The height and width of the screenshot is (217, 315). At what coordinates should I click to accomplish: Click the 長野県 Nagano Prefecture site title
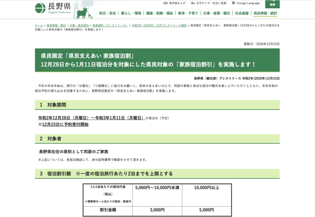[59, 8]
